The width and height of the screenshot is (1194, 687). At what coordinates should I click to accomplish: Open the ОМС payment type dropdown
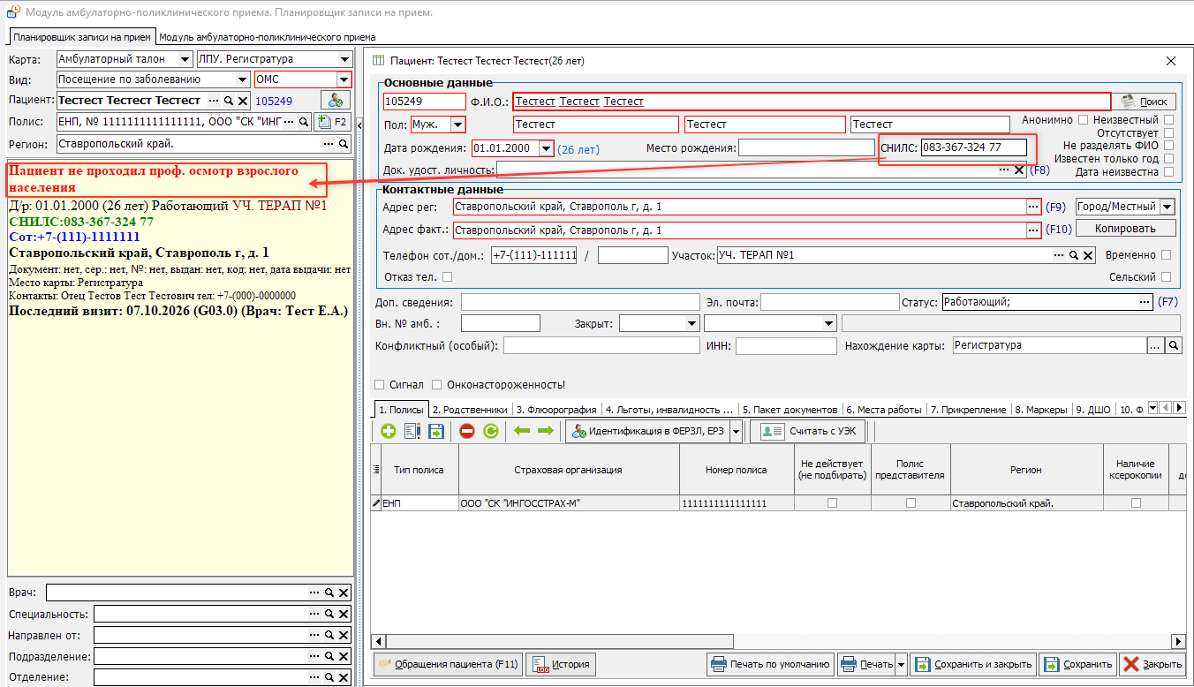[344, 79]
